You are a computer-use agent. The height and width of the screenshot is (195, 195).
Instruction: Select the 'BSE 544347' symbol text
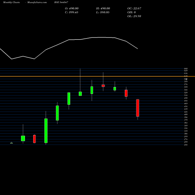(61, 2)
